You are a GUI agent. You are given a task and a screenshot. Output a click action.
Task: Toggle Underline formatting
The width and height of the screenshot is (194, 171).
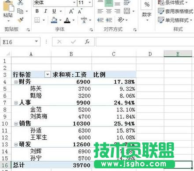point(54,11)
